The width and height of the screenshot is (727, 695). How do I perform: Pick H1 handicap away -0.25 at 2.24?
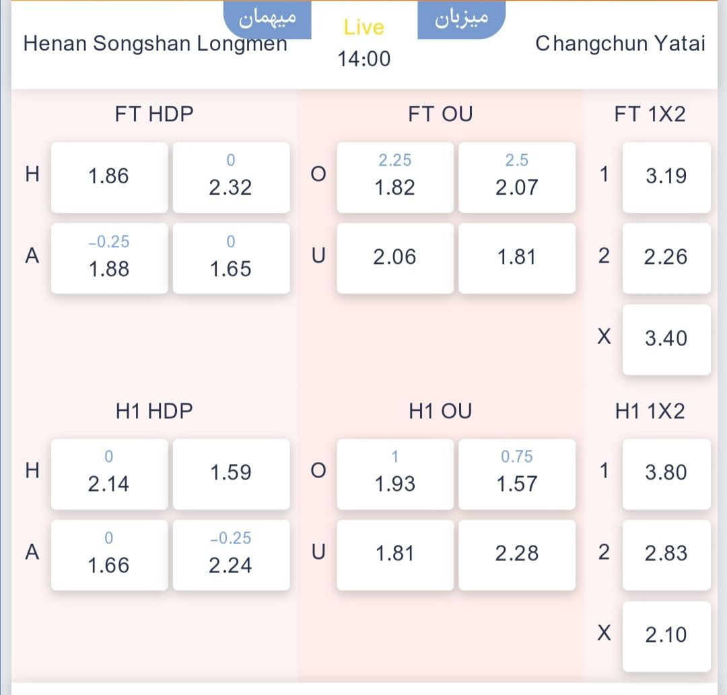tap(231, 555)
